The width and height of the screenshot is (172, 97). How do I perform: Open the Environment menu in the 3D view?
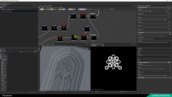pyautogui.click(x=56, y=46)
